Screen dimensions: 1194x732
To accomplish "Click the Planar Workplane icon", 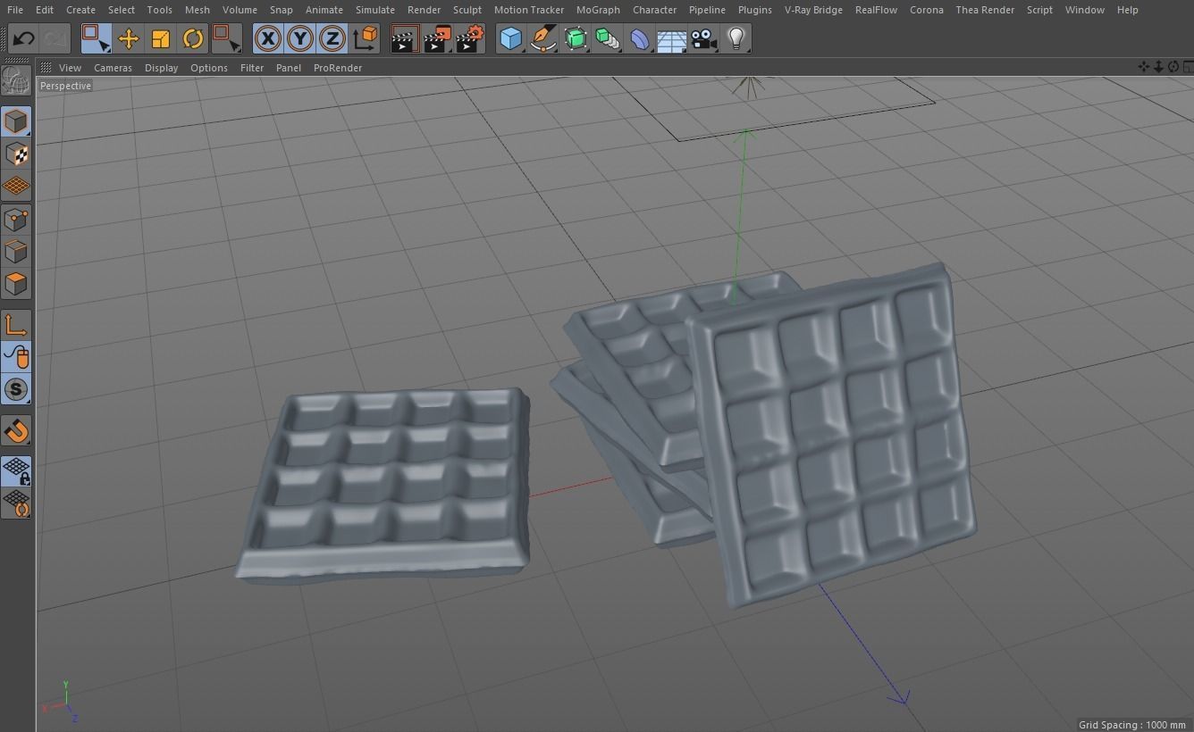I will pyautogui.click(x=16, y=503).
